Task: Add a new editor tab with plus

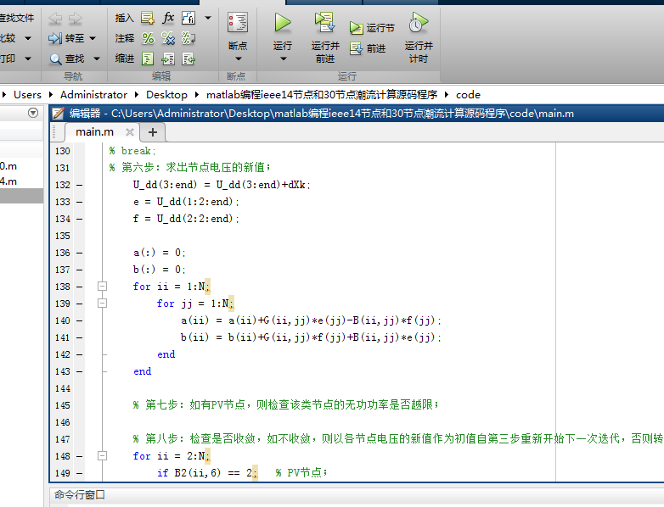Action: [153, 132]
